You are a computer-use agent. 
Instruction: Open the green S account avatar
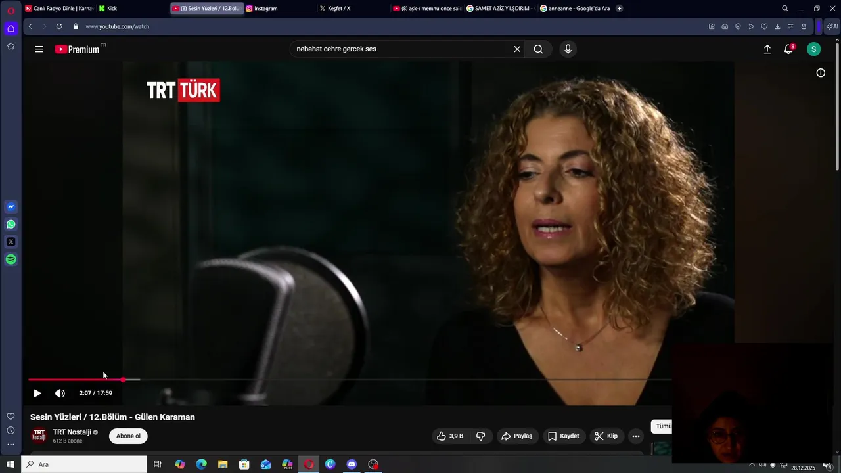[x=813, y=49]
